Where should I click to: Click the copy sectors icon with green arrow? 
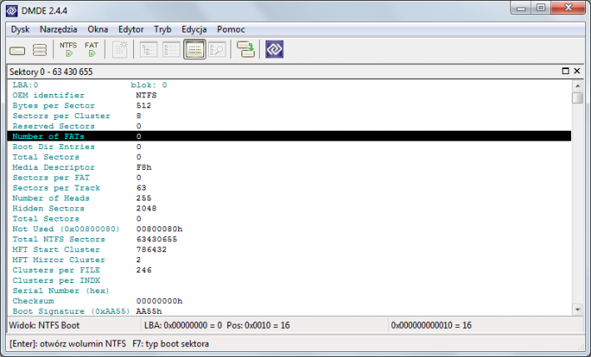coord(246,49)
